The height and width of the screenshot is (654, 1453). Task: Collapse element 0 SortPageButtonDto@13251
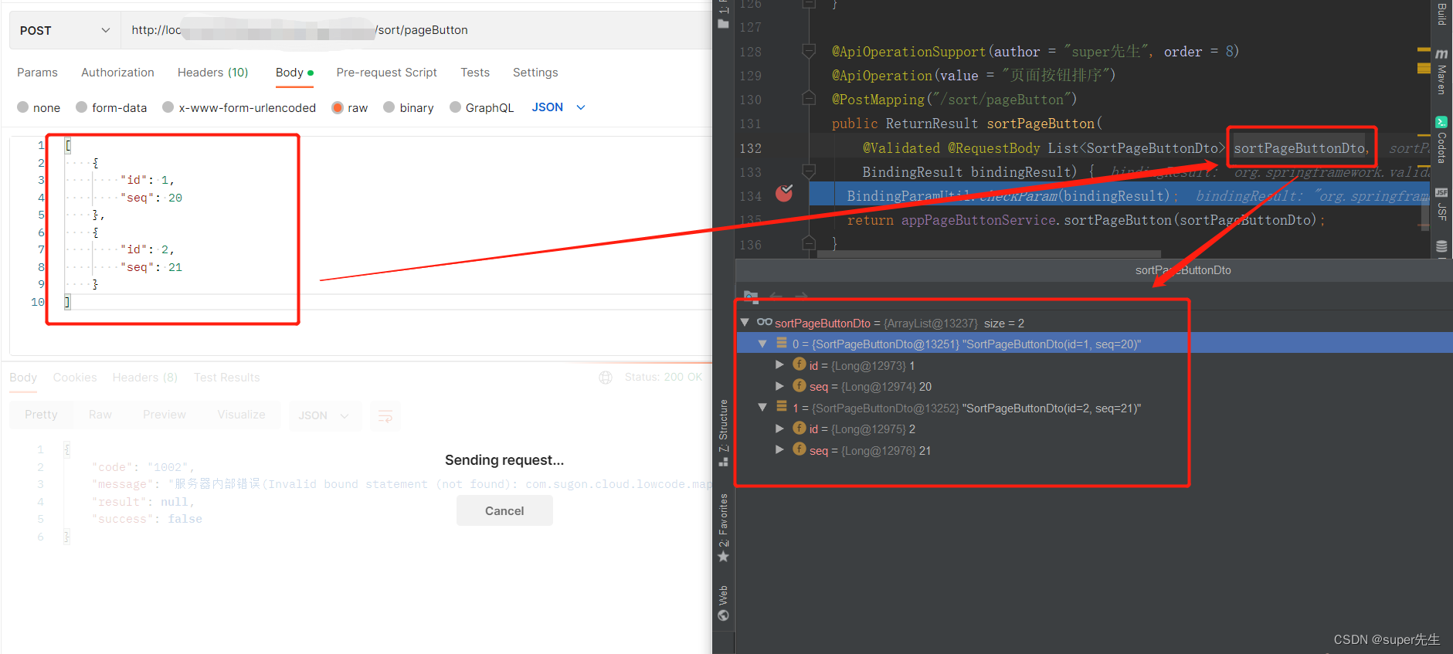click(x=762, y=343)
